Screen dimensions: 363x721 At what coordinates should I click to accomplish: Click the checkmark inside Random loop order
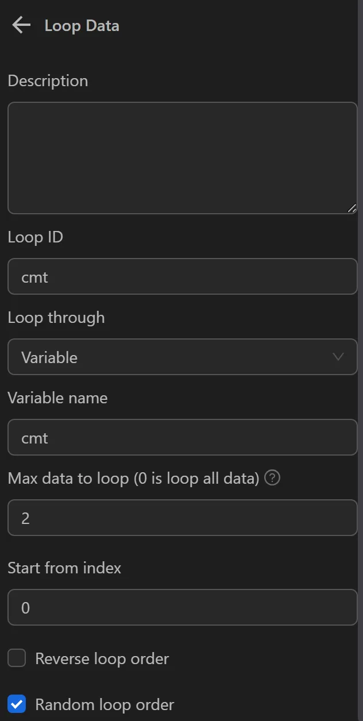[16, 704]
